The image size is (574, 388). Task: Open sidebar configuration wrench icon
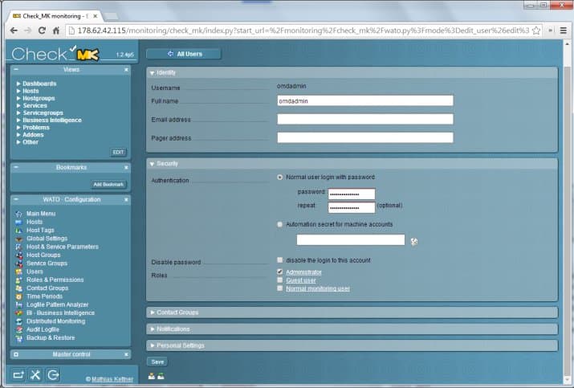[35, 375]
